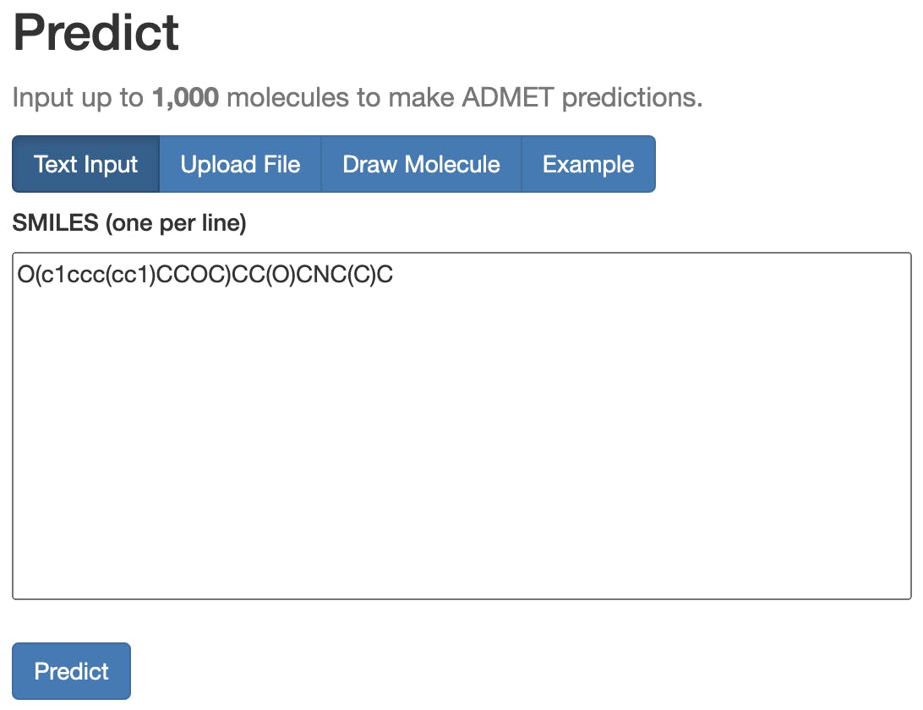This screenshot has width=923, height=710.
Task: Click the bold "1,000" text
Action: (185, 98)
